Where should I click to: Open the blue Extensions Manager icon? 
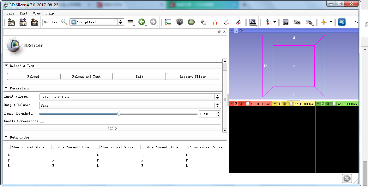point(342,22)
